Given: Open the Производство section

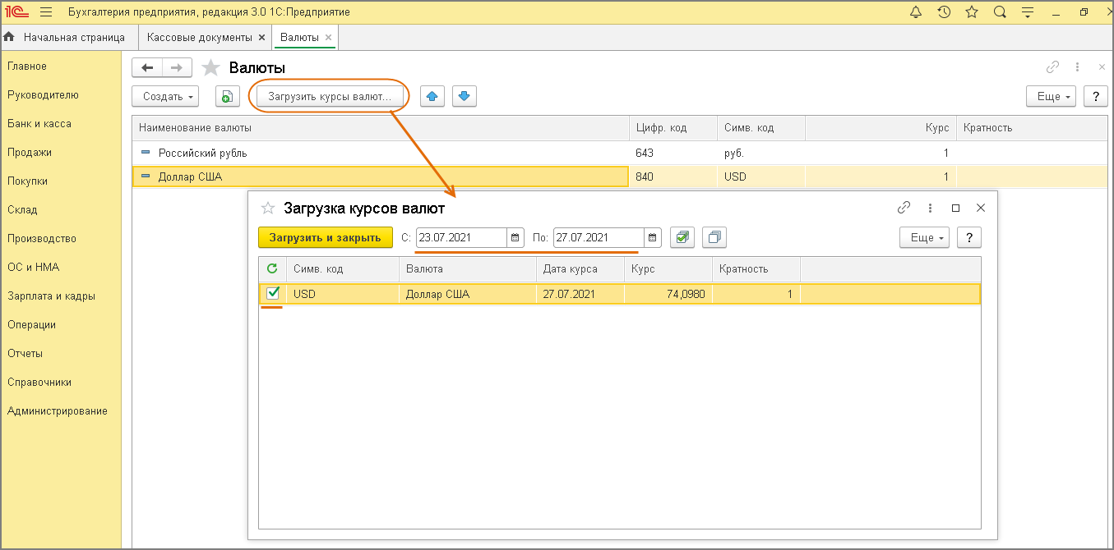Looking at the screenshot, I should pyautogui.click(x=42, y=238).
